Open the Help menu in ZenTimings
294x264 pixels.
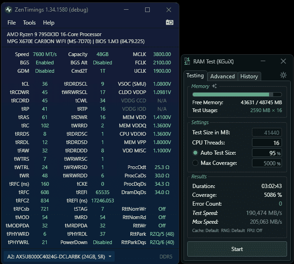(x=49, y=23)
